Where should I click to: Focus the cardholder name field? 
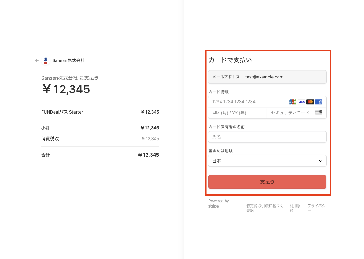pos(267,137)
